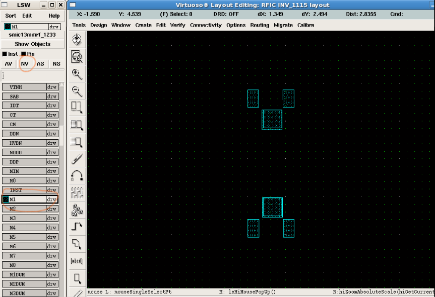Select the Move tool icon
435x297 pixels.
77,142
